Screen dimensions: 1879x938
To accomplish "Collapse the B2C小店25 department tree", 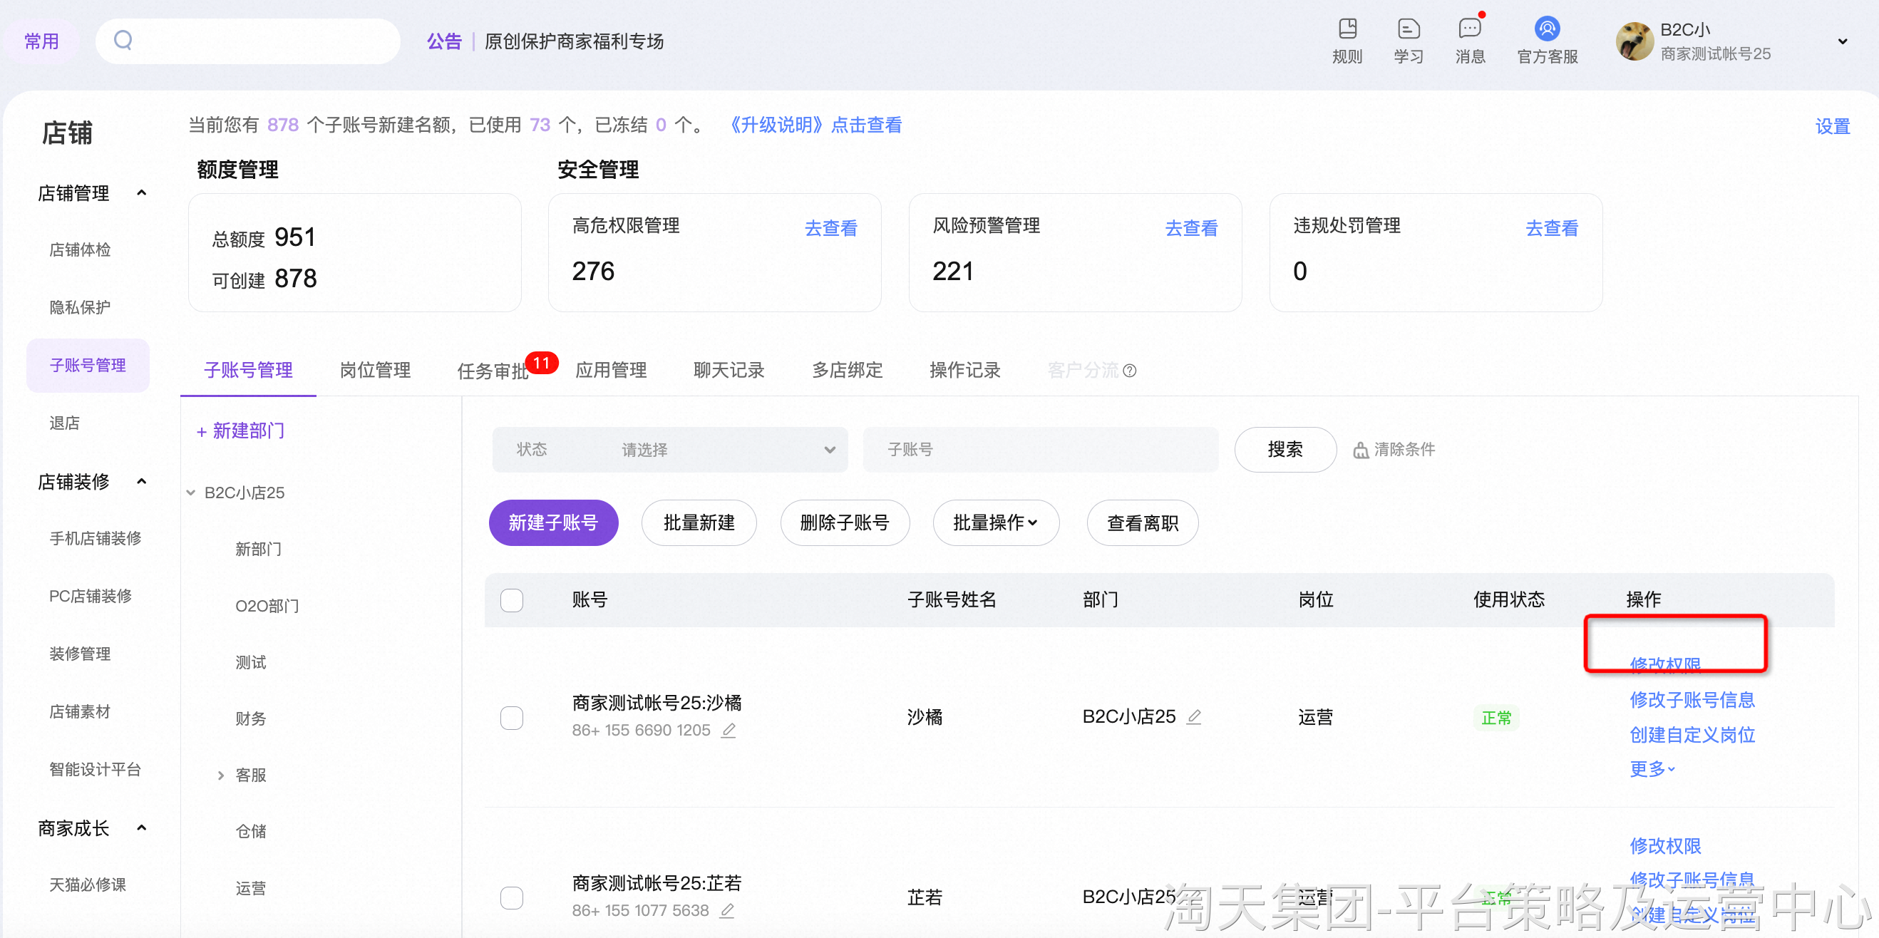I will [x=190, y=493].
